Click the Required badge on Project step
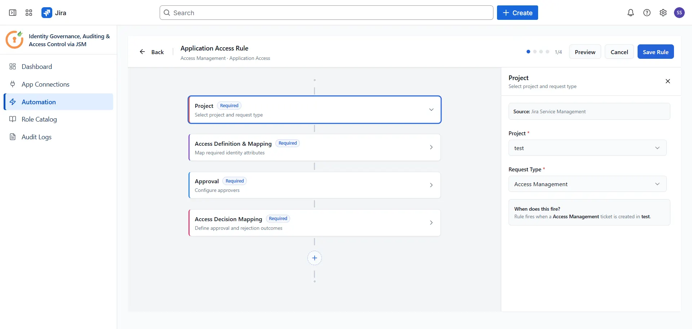 click(x=229, y=105)
